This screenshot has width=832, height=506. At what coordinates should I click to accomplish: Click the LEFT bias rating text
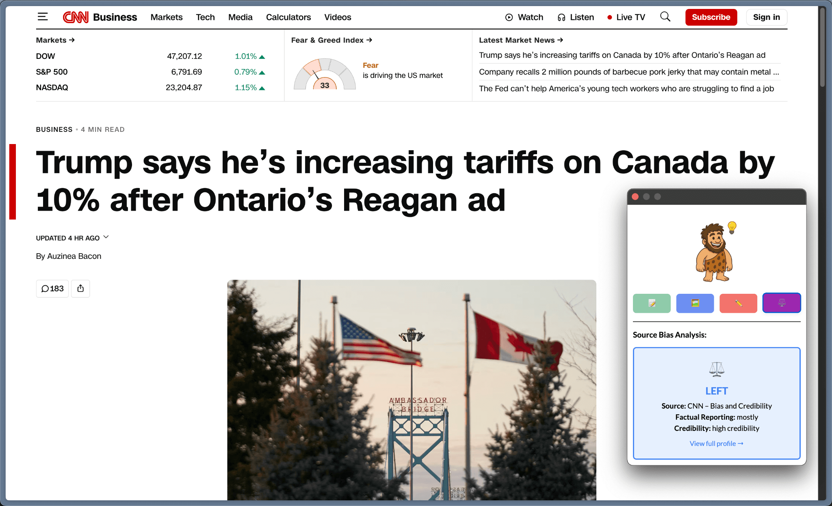(x=717, y=391)
